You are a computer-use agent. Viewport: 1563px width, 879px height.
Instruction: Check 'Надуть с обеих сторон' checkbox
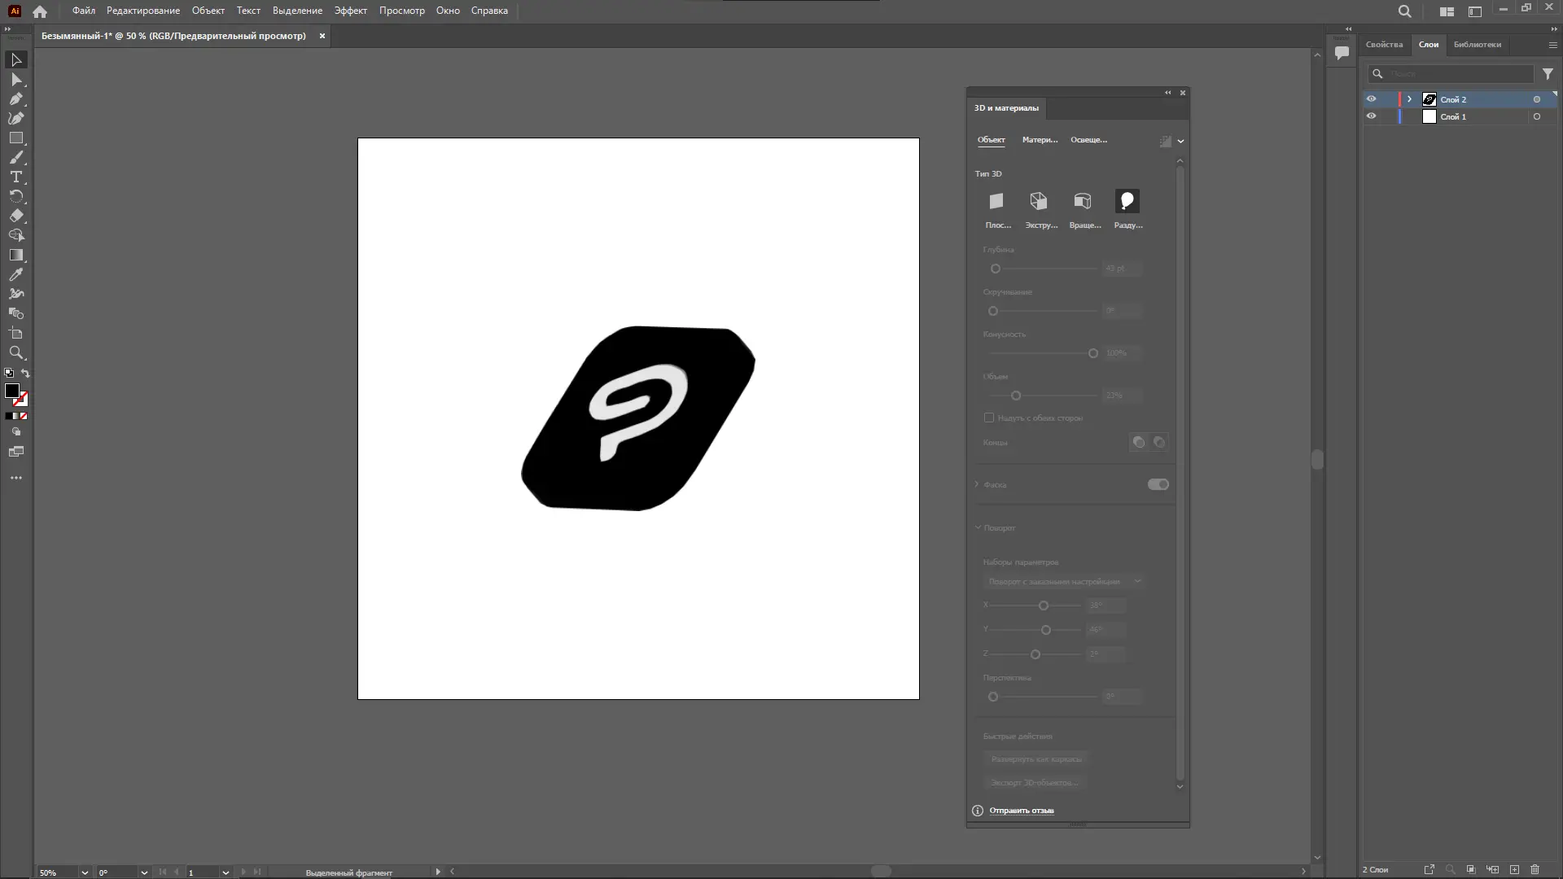[x=989, y=418]
